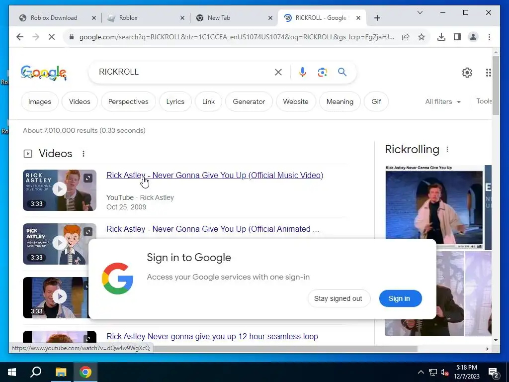Image resolution: width=509 pixels, height=382 pixels.
Task: Search by image with Google Lens
Action: (x=322, y=72)
